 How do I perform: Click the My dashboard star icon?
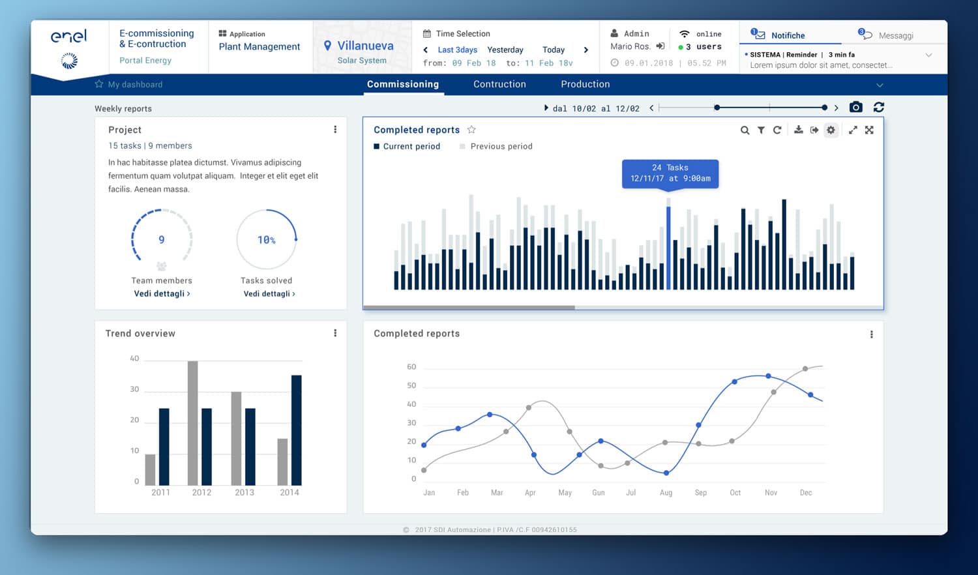(x=99, y=84)
